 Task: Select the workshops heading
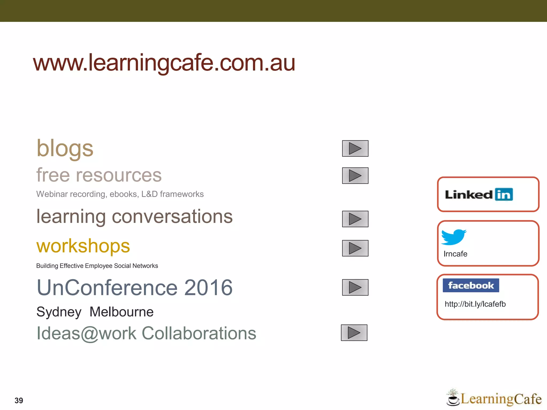[83, 246]
